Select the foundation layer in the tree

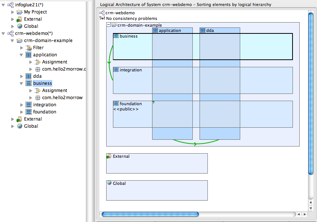click(45, 112)
